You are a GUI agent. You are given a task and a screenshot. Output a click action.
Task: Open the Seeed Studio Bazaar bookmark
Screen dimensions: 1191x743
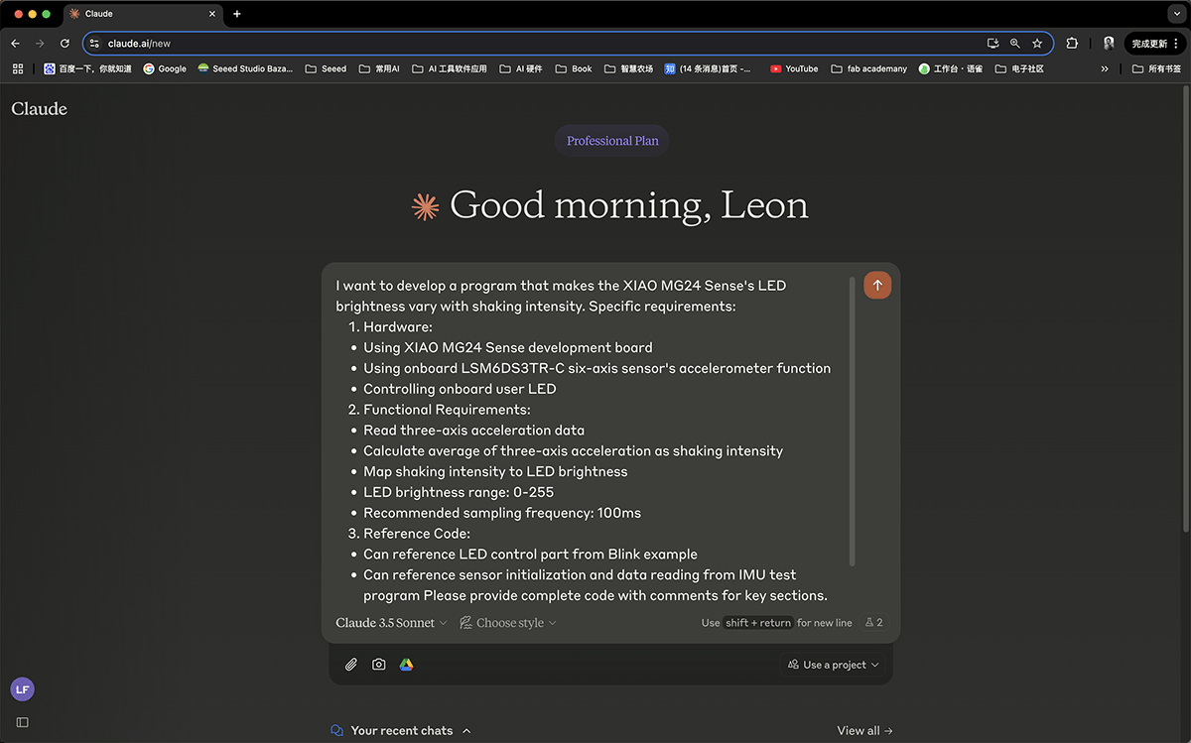[245, 68]
